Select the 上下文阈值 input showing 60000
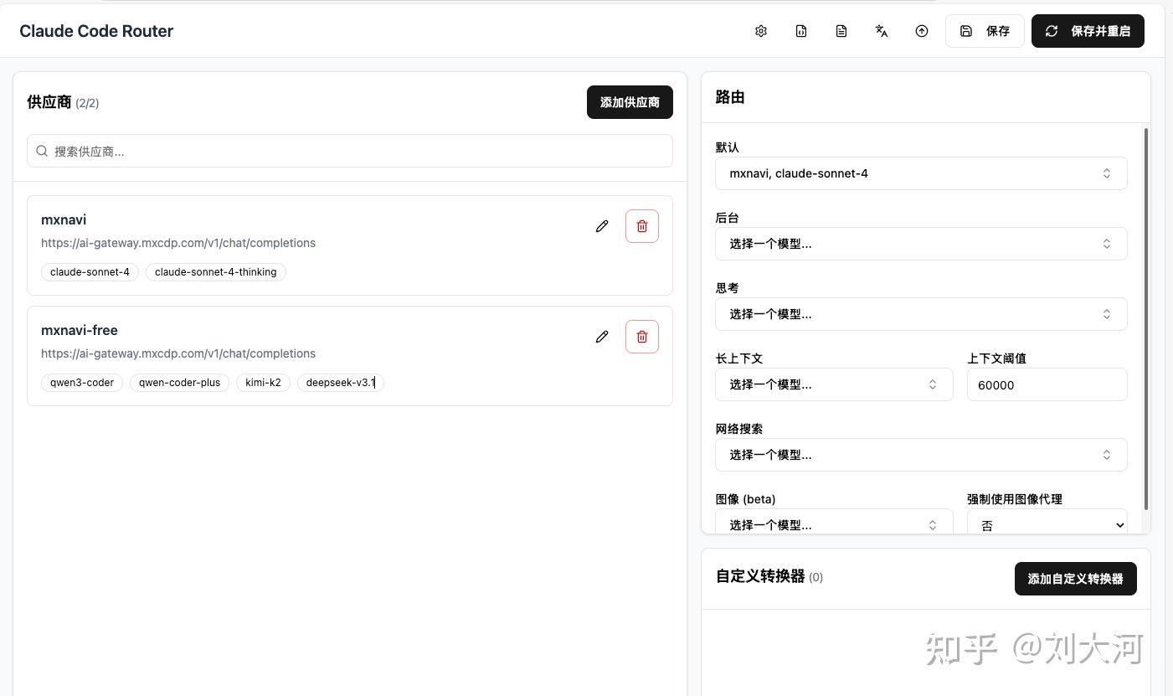The height and width of the screenshot is (696, 1173). [1047, 385]
